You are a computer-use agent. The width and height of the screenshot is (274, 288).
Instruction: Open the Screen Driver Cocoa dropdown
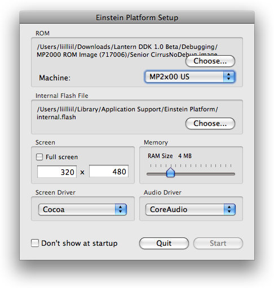click(82, 209)
